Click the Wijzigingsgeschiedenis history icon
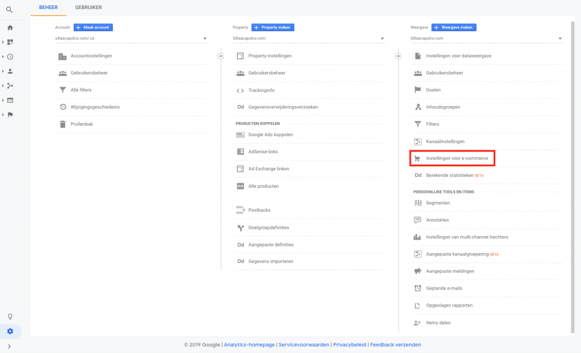This screenshot has width=581, height=353. (62, 107)
